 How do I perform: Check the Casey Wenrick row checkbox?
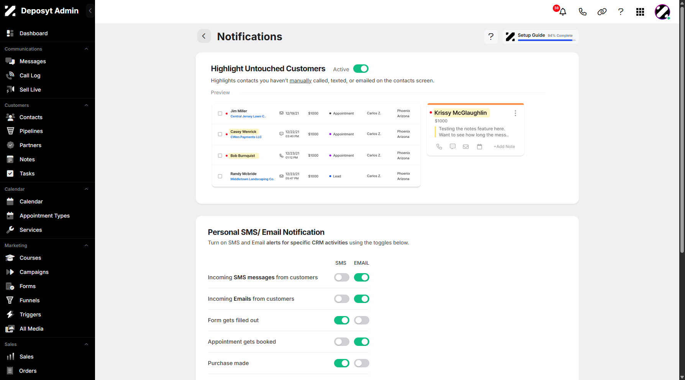[220, 134]
